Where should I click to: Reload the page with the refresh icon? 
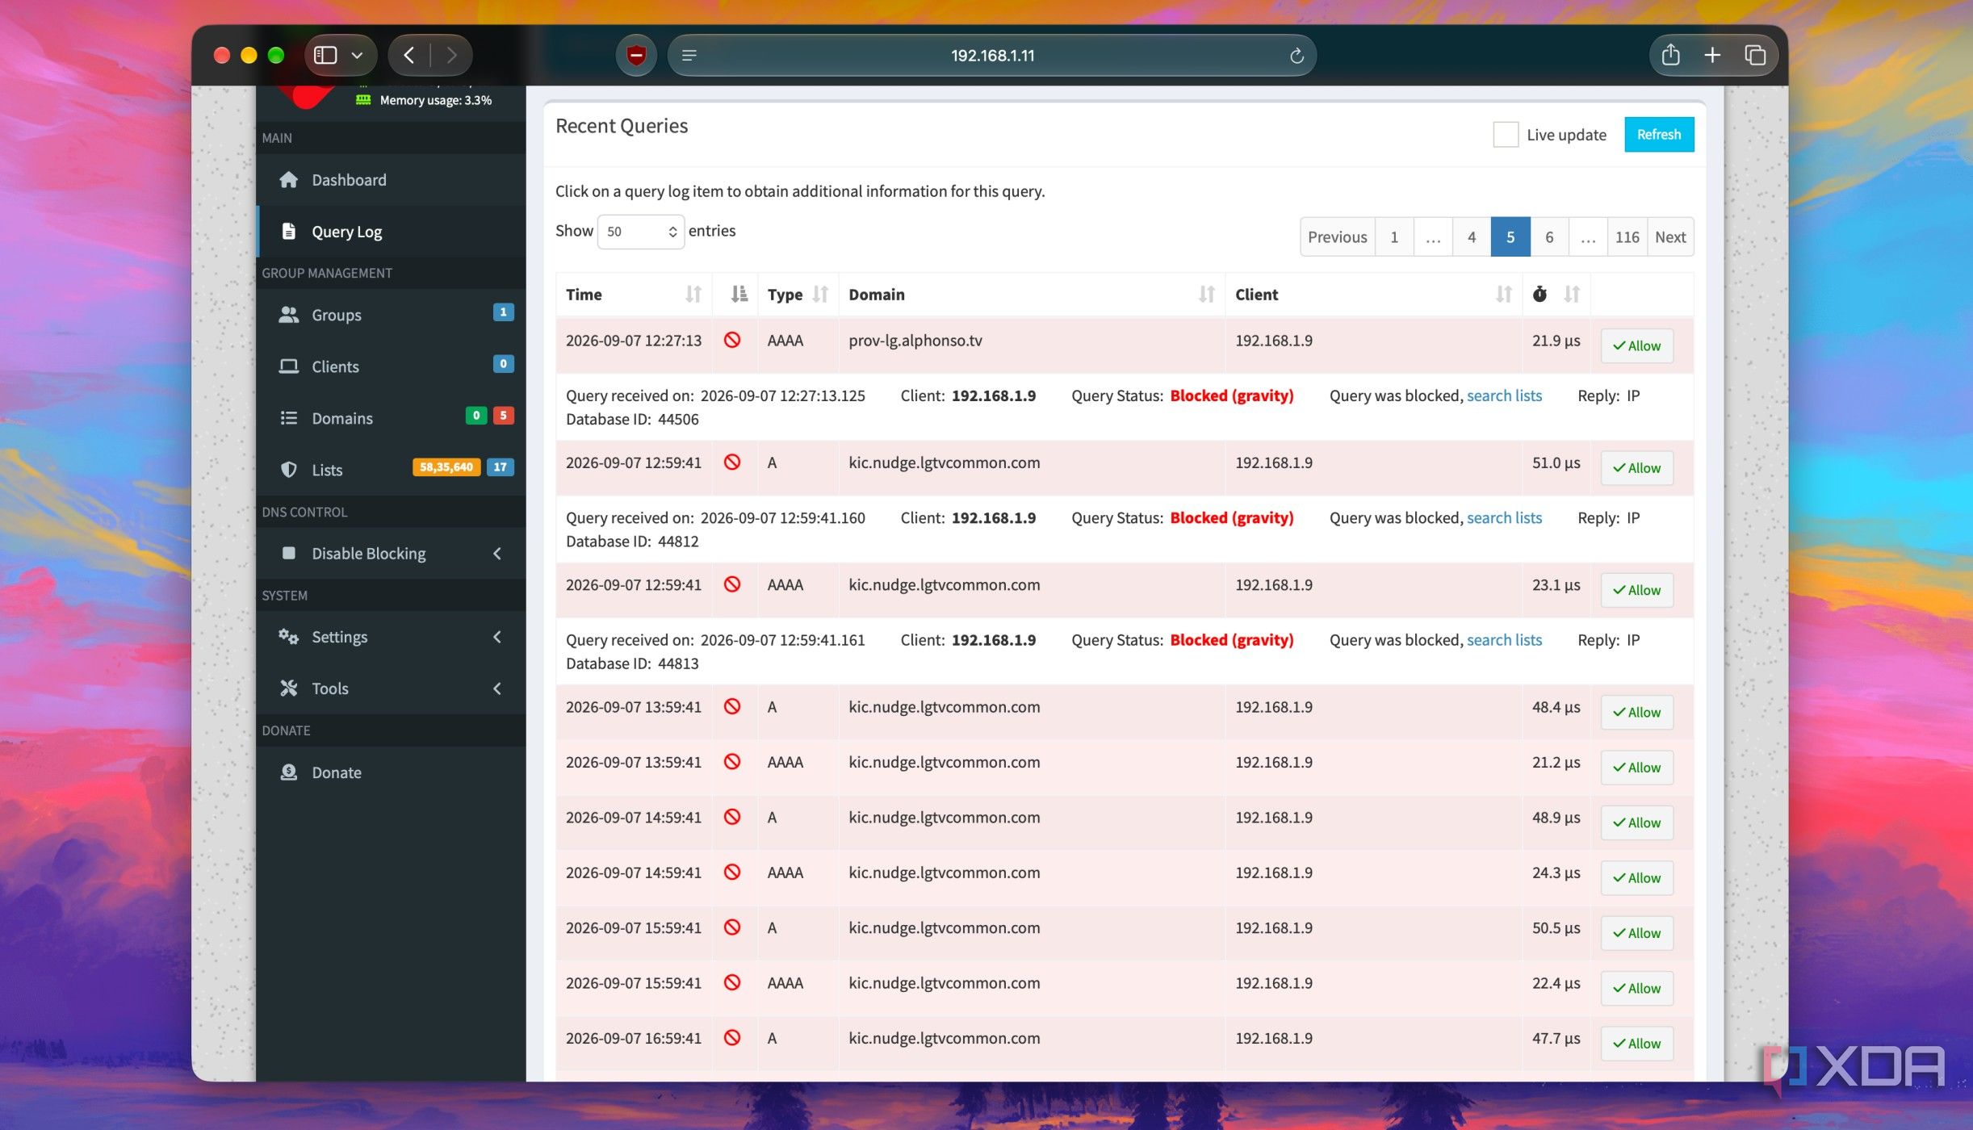click(x=1296, y=56)
